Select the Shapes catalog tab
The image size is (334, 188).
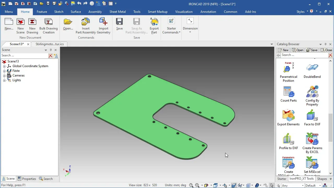(x=322, y=179)
